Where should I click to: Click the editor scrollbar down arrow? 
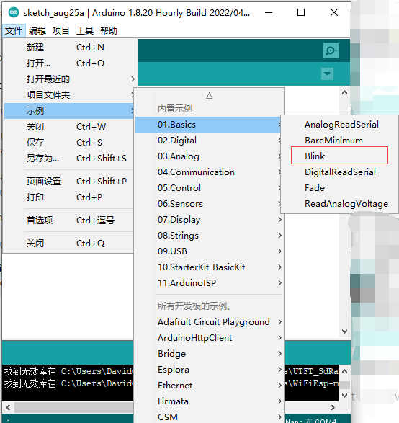pos(344,331)
